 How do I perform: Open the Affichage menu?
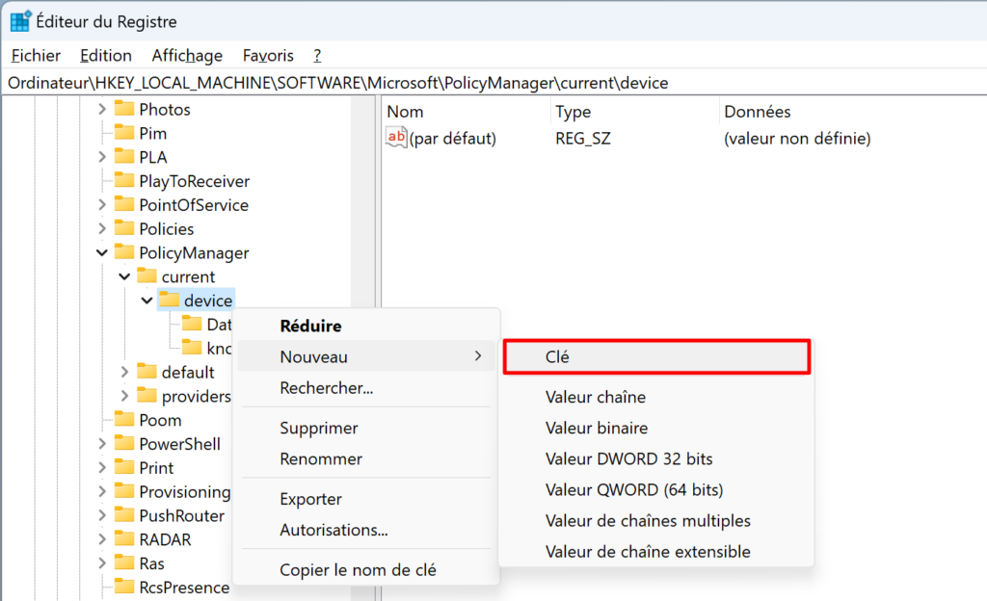point(187,55)
